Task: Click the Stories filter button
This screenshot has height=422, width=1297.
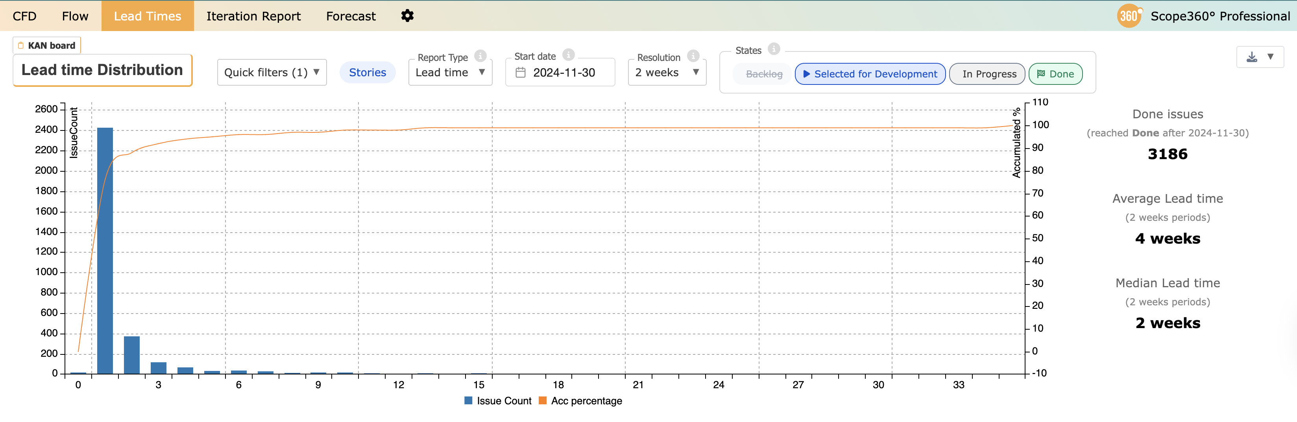Action: pos(368,72)
